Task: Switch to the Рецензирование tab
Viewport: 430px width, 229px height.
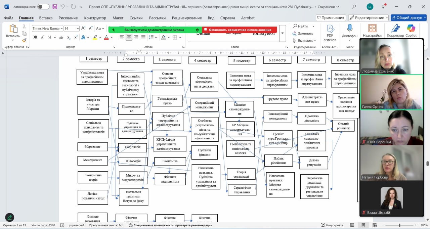Action: (x=186, y=18)
